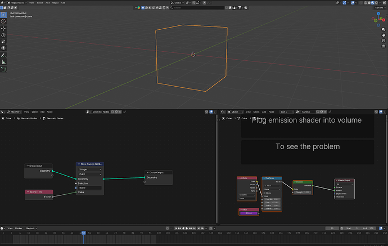
Task: Select the Measure tool
Action: point(3,62)
